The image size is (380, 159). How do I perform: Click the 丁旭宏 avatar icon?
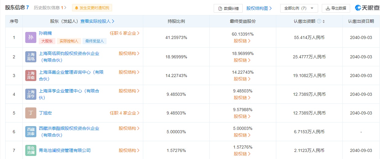30,113
